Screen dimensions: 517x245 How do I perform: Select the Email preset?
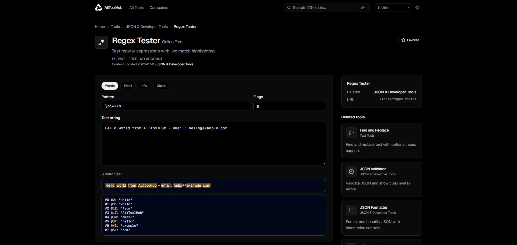click(128, 86)
